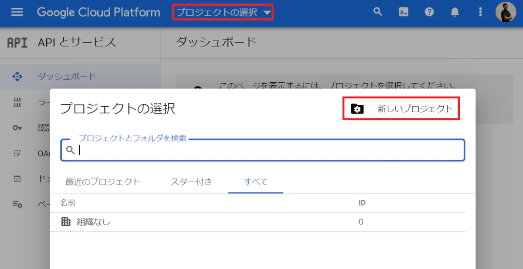The height and width of the screenshot is (269, 523).
Task: Click the library icon in sidebar
Action: pos(17,102)
